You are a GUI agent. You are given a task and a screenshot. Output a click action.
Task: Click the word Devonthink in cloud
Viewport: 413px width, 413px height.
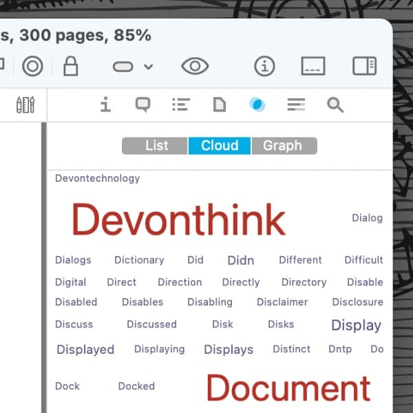tap(178, 220)
